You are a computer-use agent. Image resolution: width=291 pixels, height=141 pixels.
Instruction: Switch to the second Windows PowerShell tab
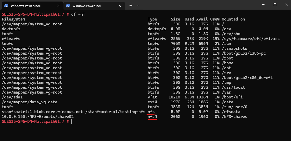pyautogui.click(x=94, y=6)
